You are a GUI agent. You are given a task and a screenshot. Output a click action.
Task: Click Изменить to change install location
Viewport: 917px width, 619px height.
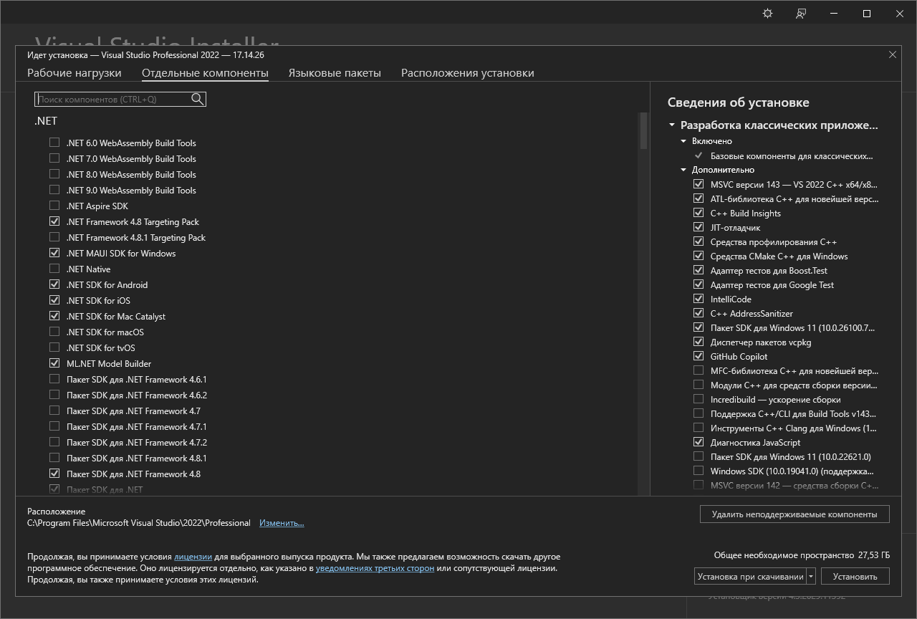[x=281, y=522]
